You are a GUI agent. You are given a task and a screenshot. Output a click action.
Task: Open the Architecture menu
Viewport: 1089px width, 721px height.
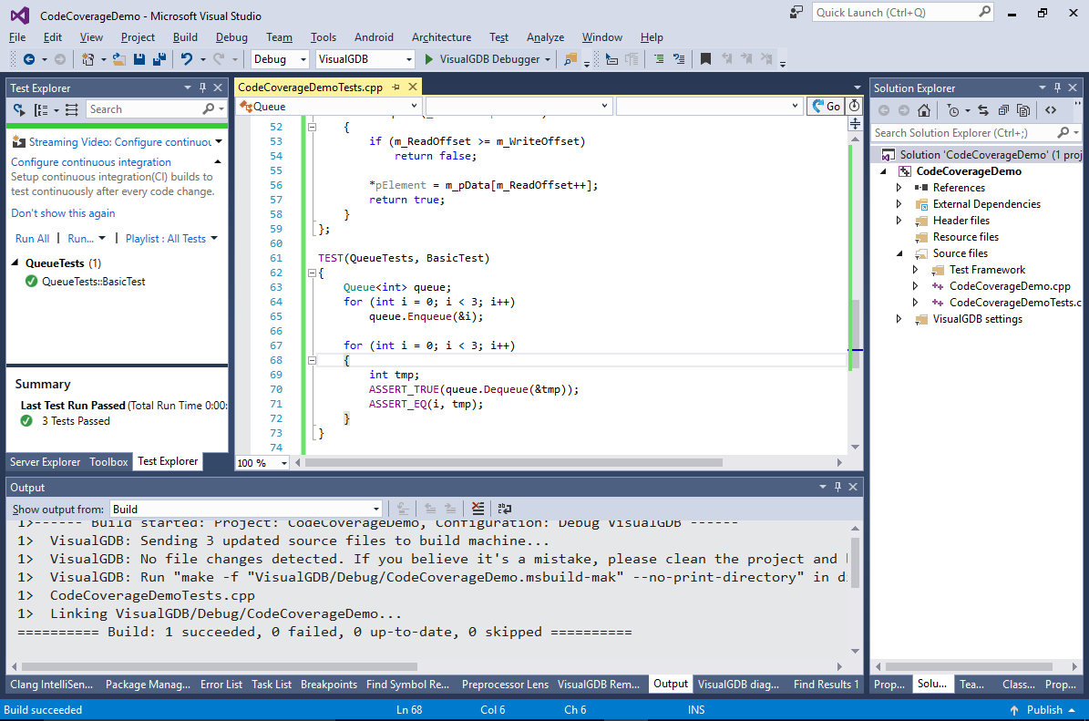pyautogui.click(x=441, y=36)
